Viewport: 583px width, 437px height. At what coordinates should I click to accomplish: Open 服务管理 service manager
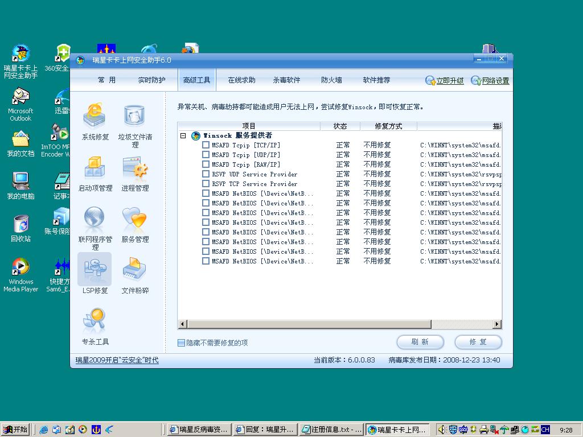coord(135,224)
